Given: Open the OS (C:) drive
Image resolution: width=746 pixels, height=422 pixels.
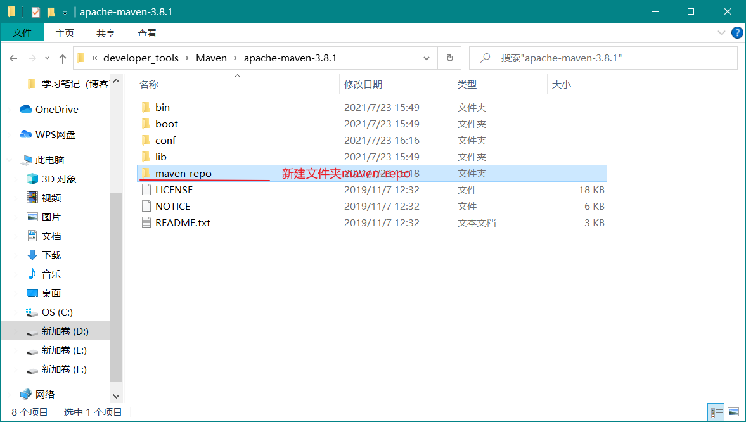Looking at the screenshot, I should point(57,312).
